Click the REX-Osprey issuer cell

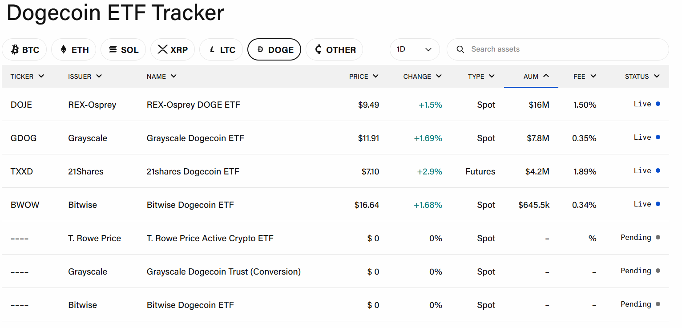coord(92,105)
